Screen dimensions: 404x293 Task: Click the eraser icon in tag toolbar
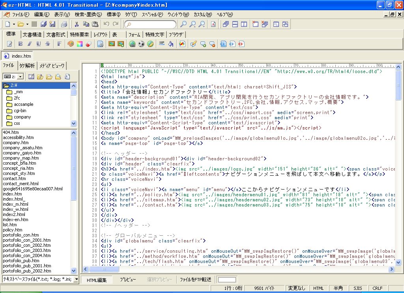[x=89, y=44]
